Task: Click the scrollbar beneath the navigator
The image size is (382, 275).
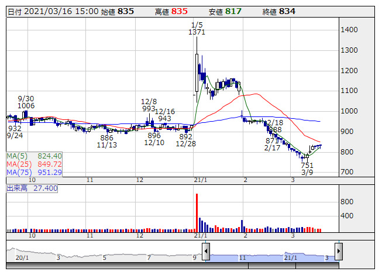Action: point(175,266)
